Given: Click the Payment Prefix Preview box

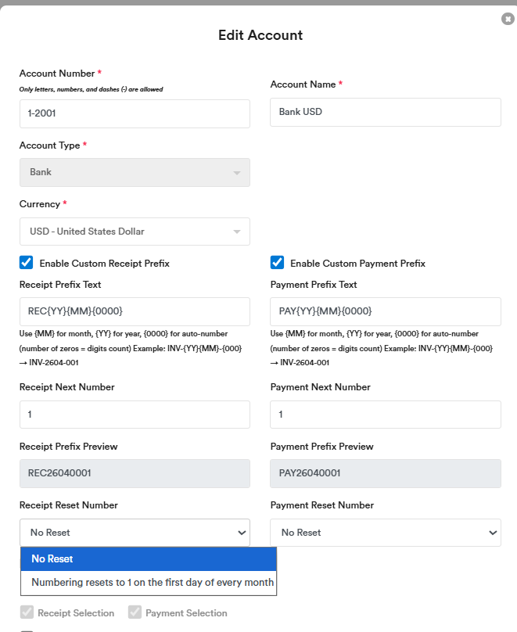Looking at the screenshot, I should point(385,474).
